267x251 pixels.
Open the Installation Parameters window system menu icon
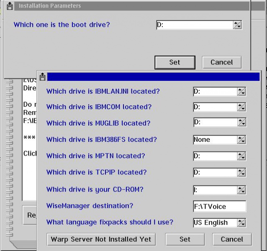pyautogui.click(x=10, y=6)
